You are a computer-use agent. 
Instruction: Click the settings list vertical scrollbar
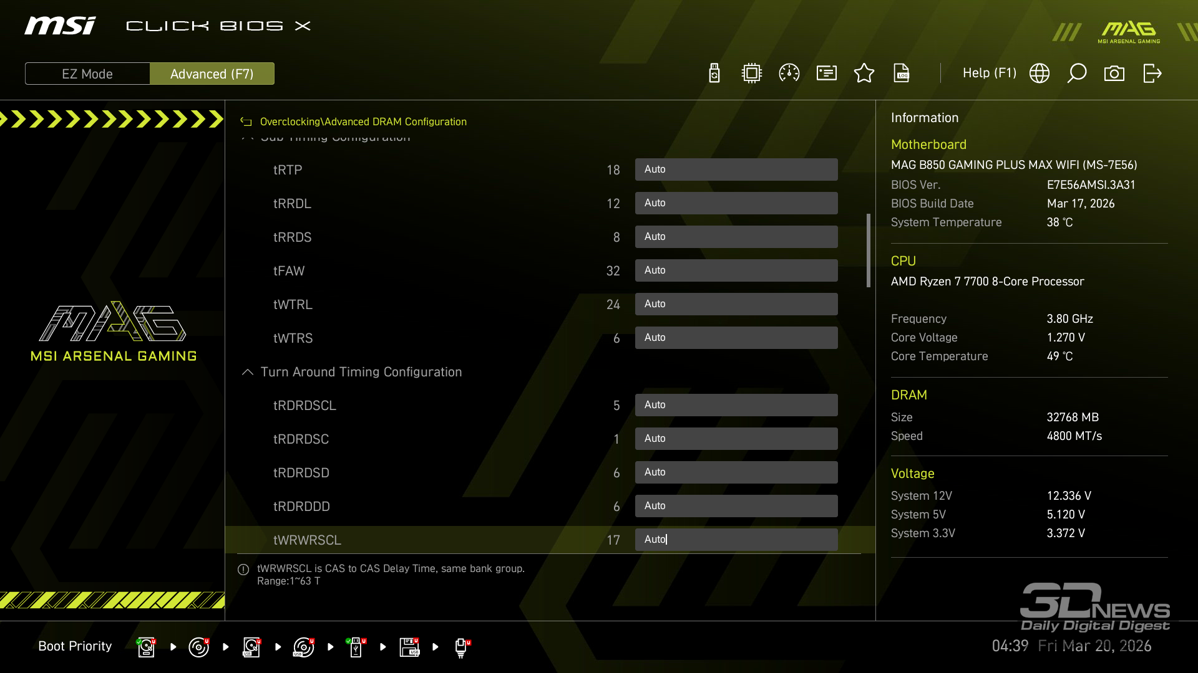click(868, 251)
